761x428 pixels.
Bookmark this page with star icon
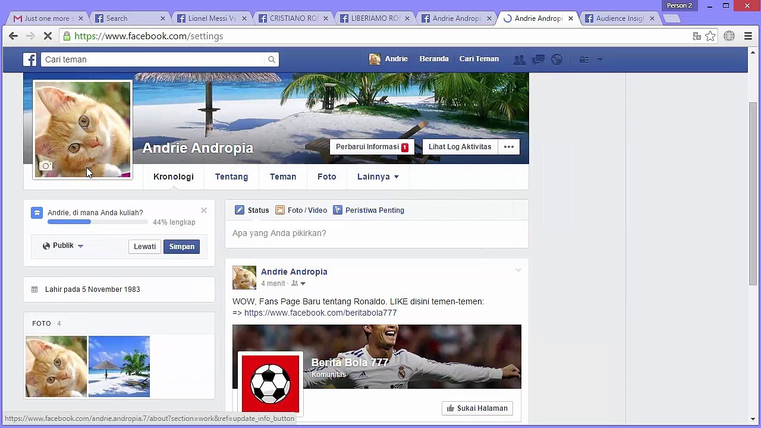click(x=710, y=36)
